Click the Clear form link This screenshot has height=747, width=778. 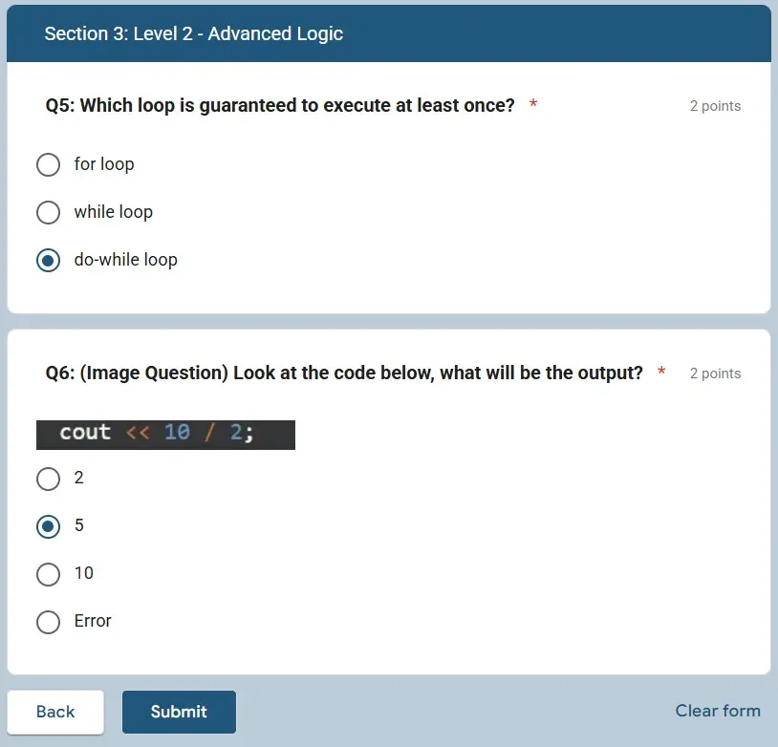718,711
